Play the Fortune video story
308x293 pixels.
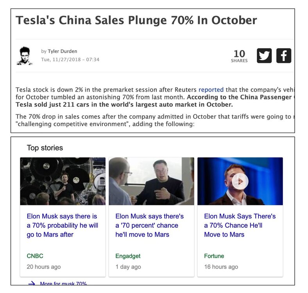click(240, 181)
